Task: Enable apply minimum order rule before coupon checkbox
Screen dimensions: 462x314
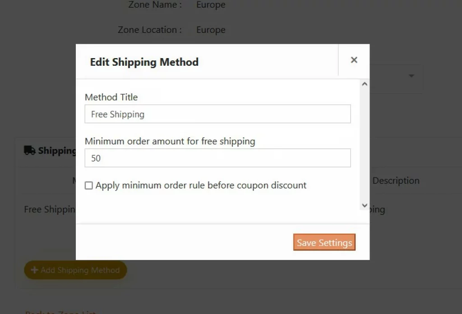Action: [x=89, y=186]
